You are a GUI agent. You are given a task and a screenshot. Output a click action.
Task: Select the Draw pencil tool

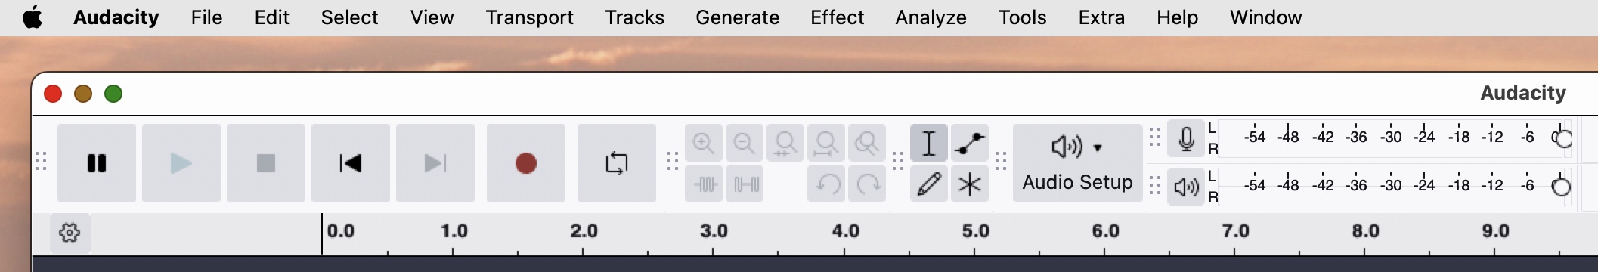(x=929, y=184)
